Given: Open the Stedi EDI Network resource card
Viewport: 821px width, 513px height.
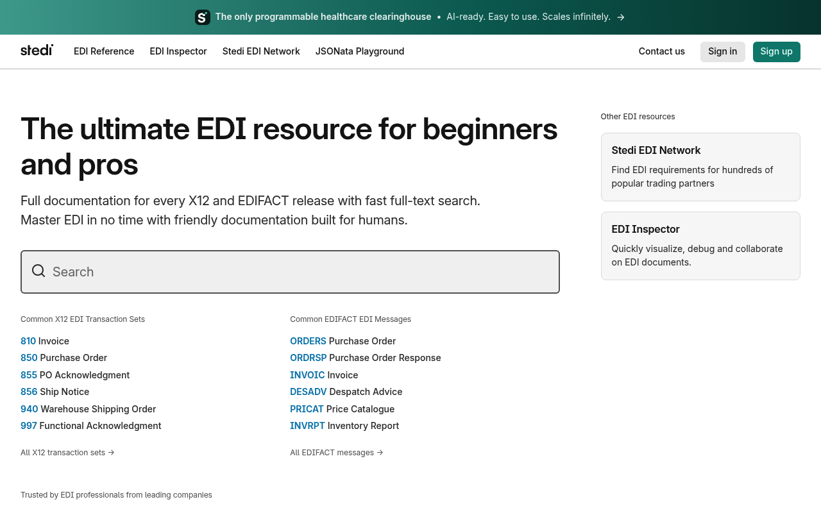Looking at the screenshot, I should (700, 167).
